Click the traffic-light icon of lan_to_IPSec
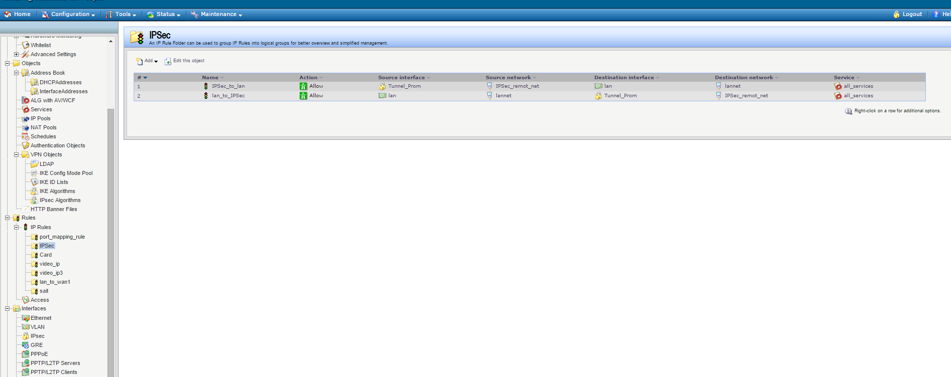 point(205,96)
